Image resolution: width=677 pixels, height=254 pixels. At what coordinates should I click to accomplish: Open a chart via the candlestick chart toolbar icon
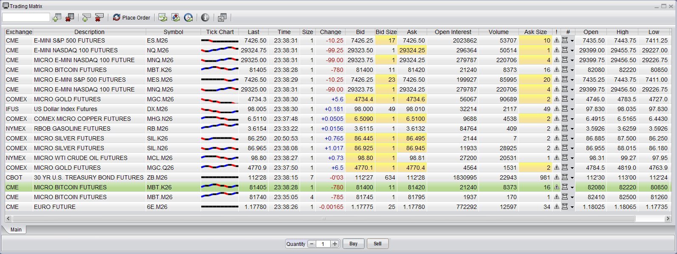coord(162,17)
